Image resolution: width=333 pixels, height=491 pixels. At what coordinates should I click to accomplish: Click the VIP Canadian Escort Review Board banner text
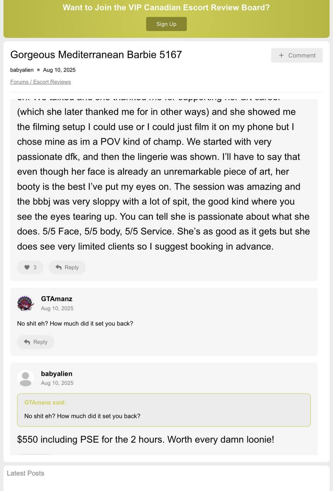tap(166, 7)
